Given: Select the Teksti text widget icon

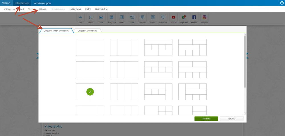Looking at the screenshot, I should 80,17.
